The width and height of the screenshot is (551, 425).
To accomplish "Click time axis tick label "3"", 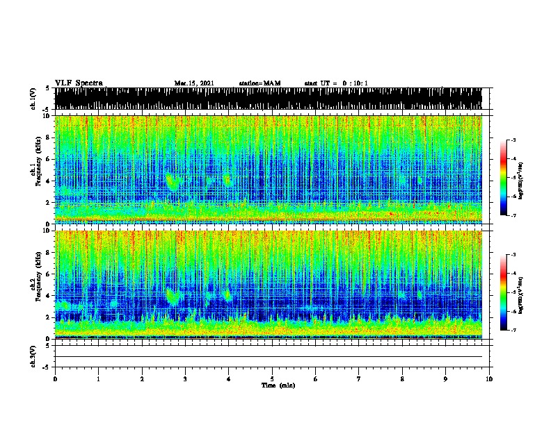I will (185, 379).
